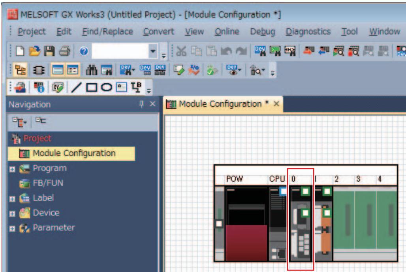Click the I/o check icon
Viewport: 406px width, 272px height.
(x=194, y=70)
